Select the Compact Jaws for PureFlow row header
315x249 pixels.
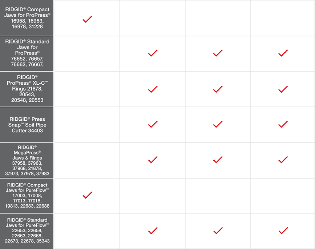tap(27, 196)
